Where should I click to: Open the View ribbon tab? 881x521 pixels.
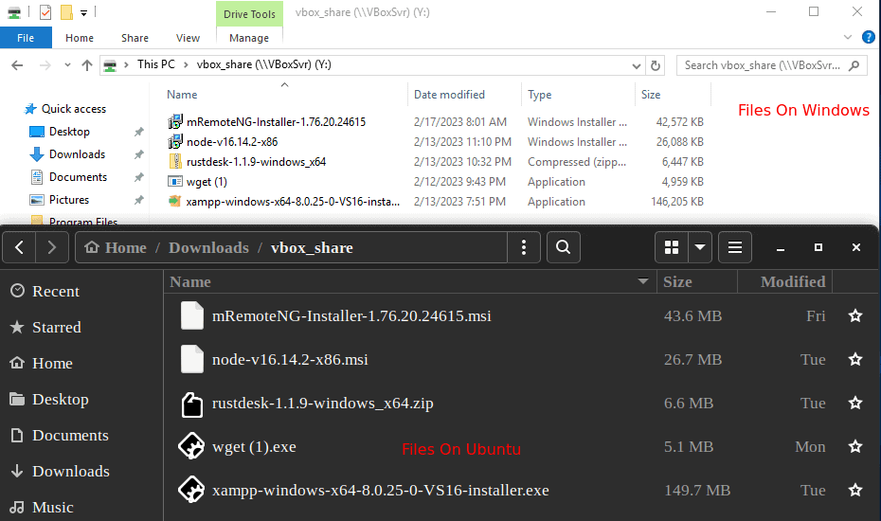point(188,38)
